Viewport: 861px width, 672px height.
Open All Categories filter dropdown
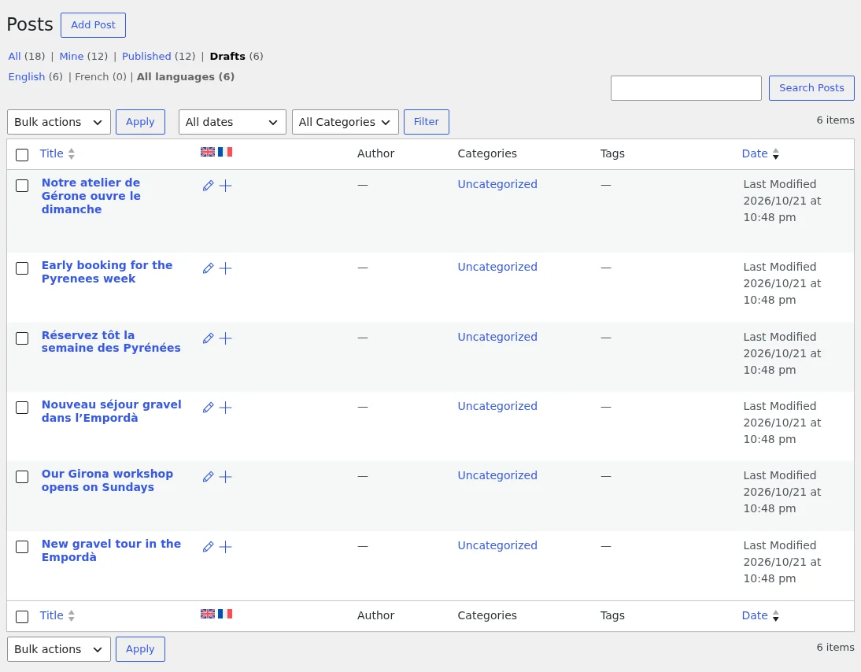tap(346, 122)
